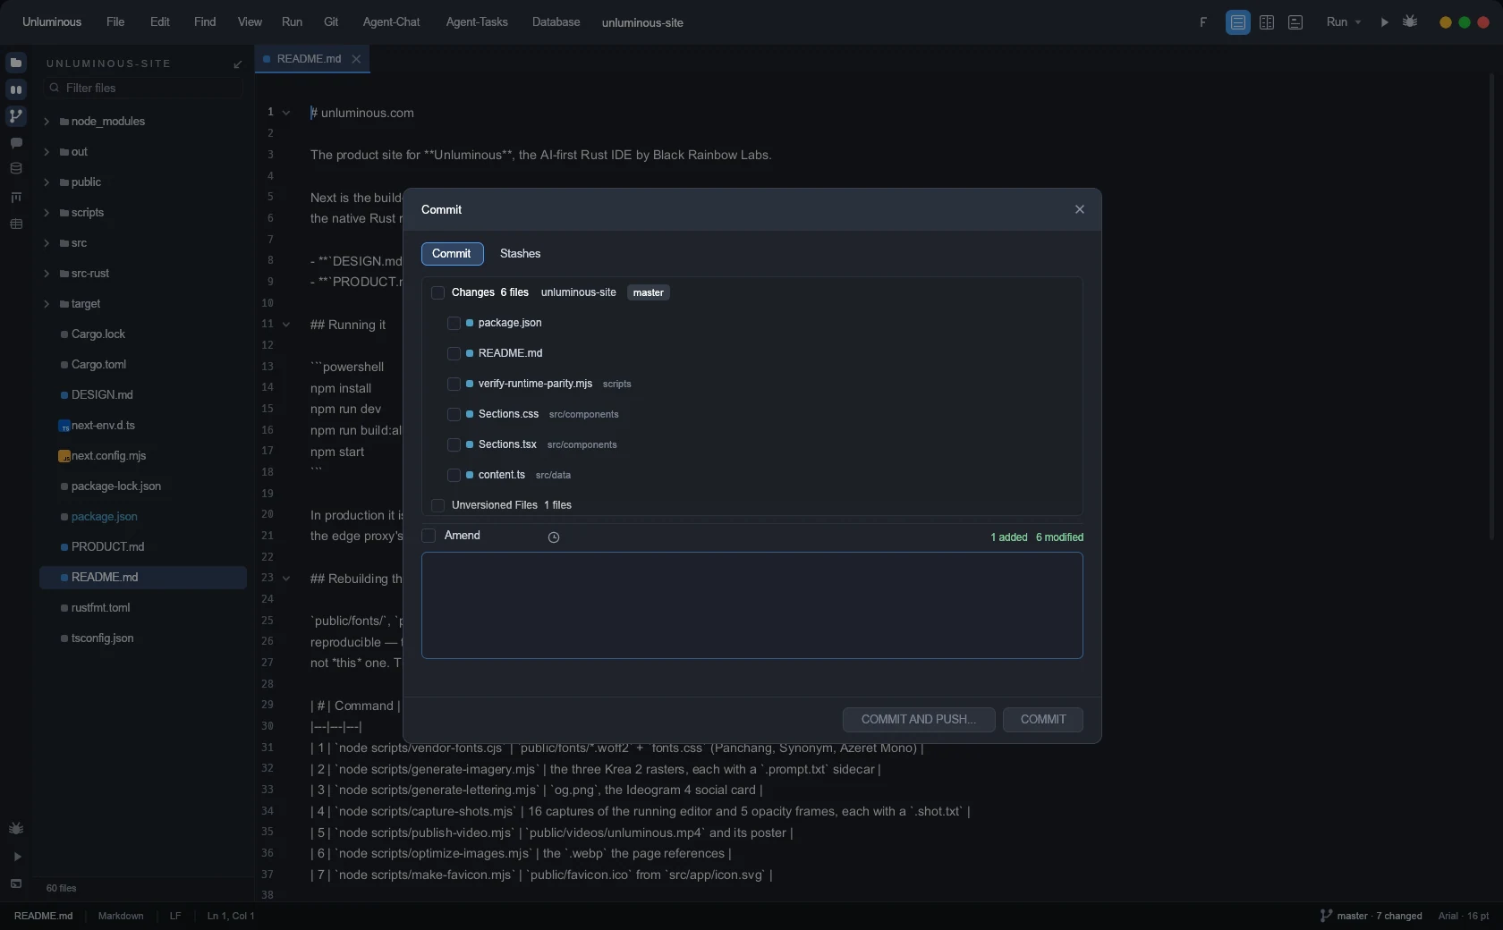Click the next-env.d.ts file icon
1503x930 pixels.
64,426
